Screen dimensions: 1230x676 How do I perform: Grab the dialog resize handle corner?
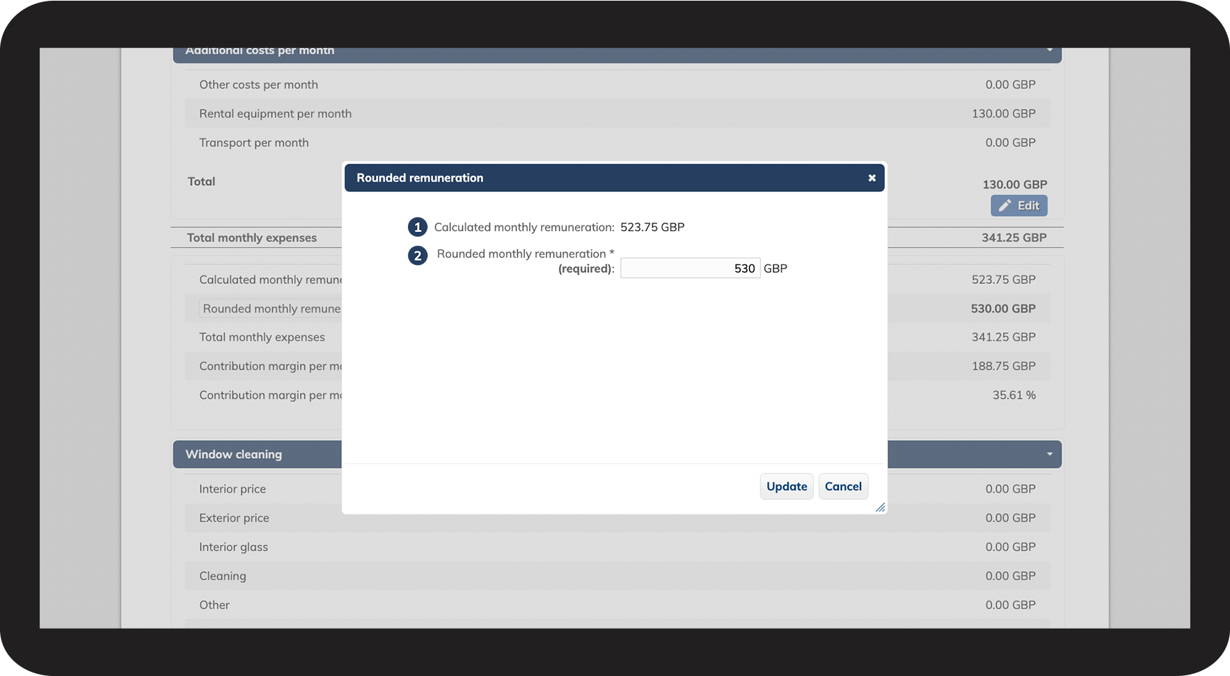880,508
